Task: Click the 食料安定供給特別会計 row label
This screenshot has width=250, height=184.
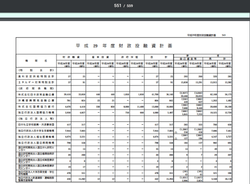Action: point(36,77)
